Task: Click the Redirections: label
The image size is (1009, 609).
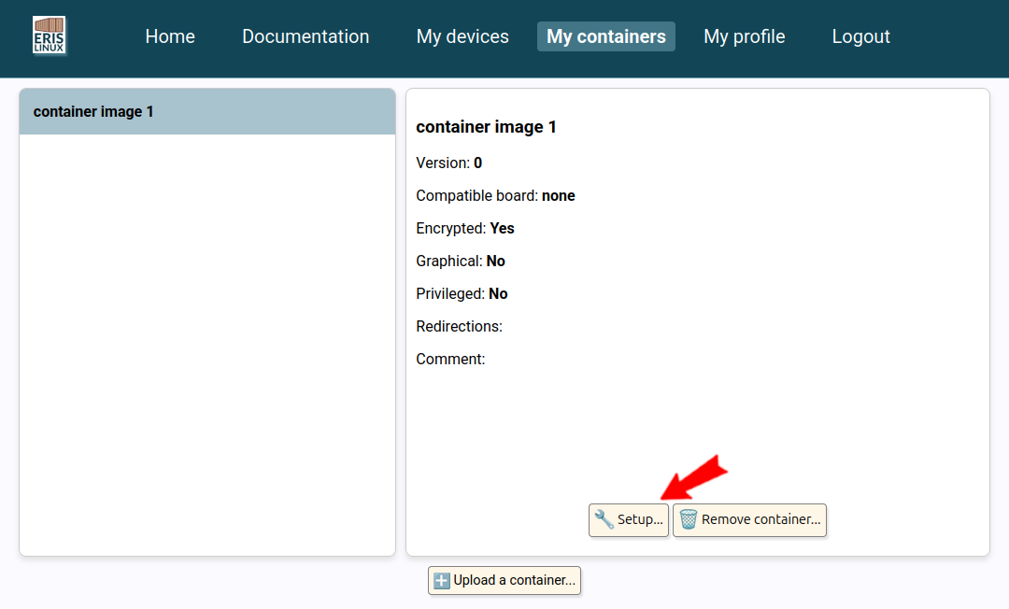Action: 459,327
